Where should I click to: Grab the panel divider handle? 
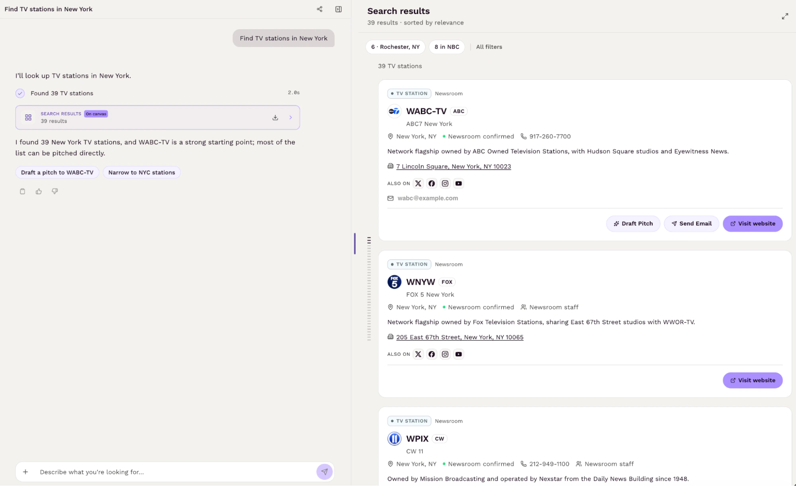pyautogui.click(x=354, y=243)
